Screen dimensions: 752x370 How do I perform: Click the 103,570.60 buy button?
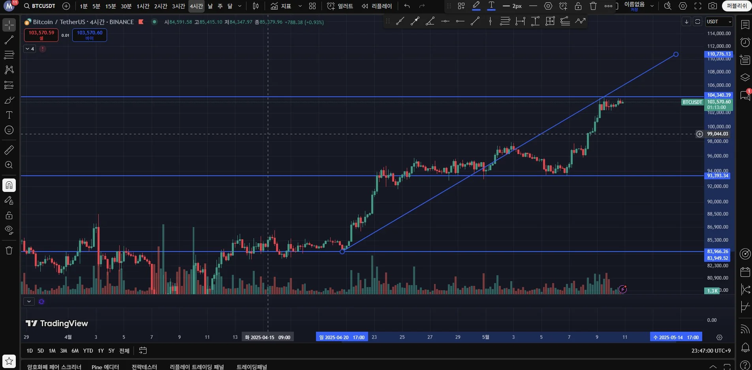(90, 35)
